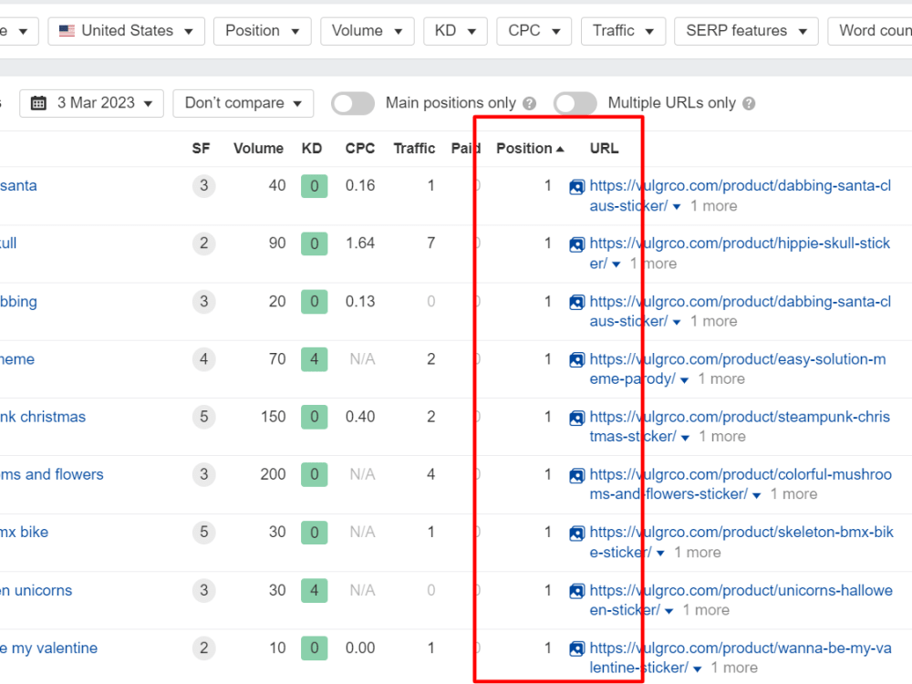Open the skeleton-bmx-bike-sticker product URL
Screen dimensions: 912x684
click(741, 542)
